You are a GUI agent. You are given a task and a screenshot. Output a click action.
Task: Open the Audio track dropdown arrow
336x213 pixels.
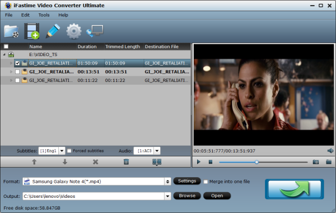click(157, 151)
